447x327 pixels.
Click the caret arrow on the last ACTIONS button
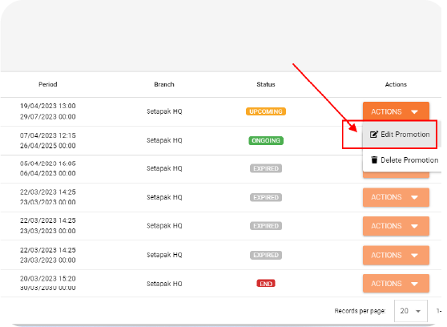pos(414,284)
